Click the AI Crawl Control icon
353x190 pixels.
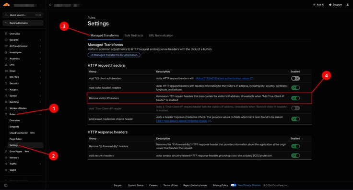click(x=6, y=46)
